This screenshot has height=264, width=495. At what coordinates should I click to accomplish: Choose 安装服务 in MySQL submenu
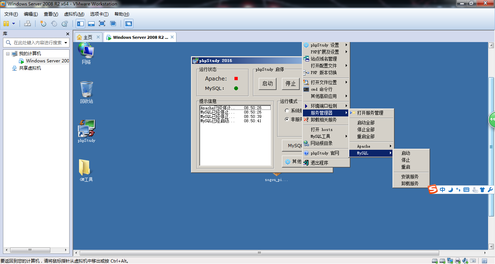click(411, 177)
